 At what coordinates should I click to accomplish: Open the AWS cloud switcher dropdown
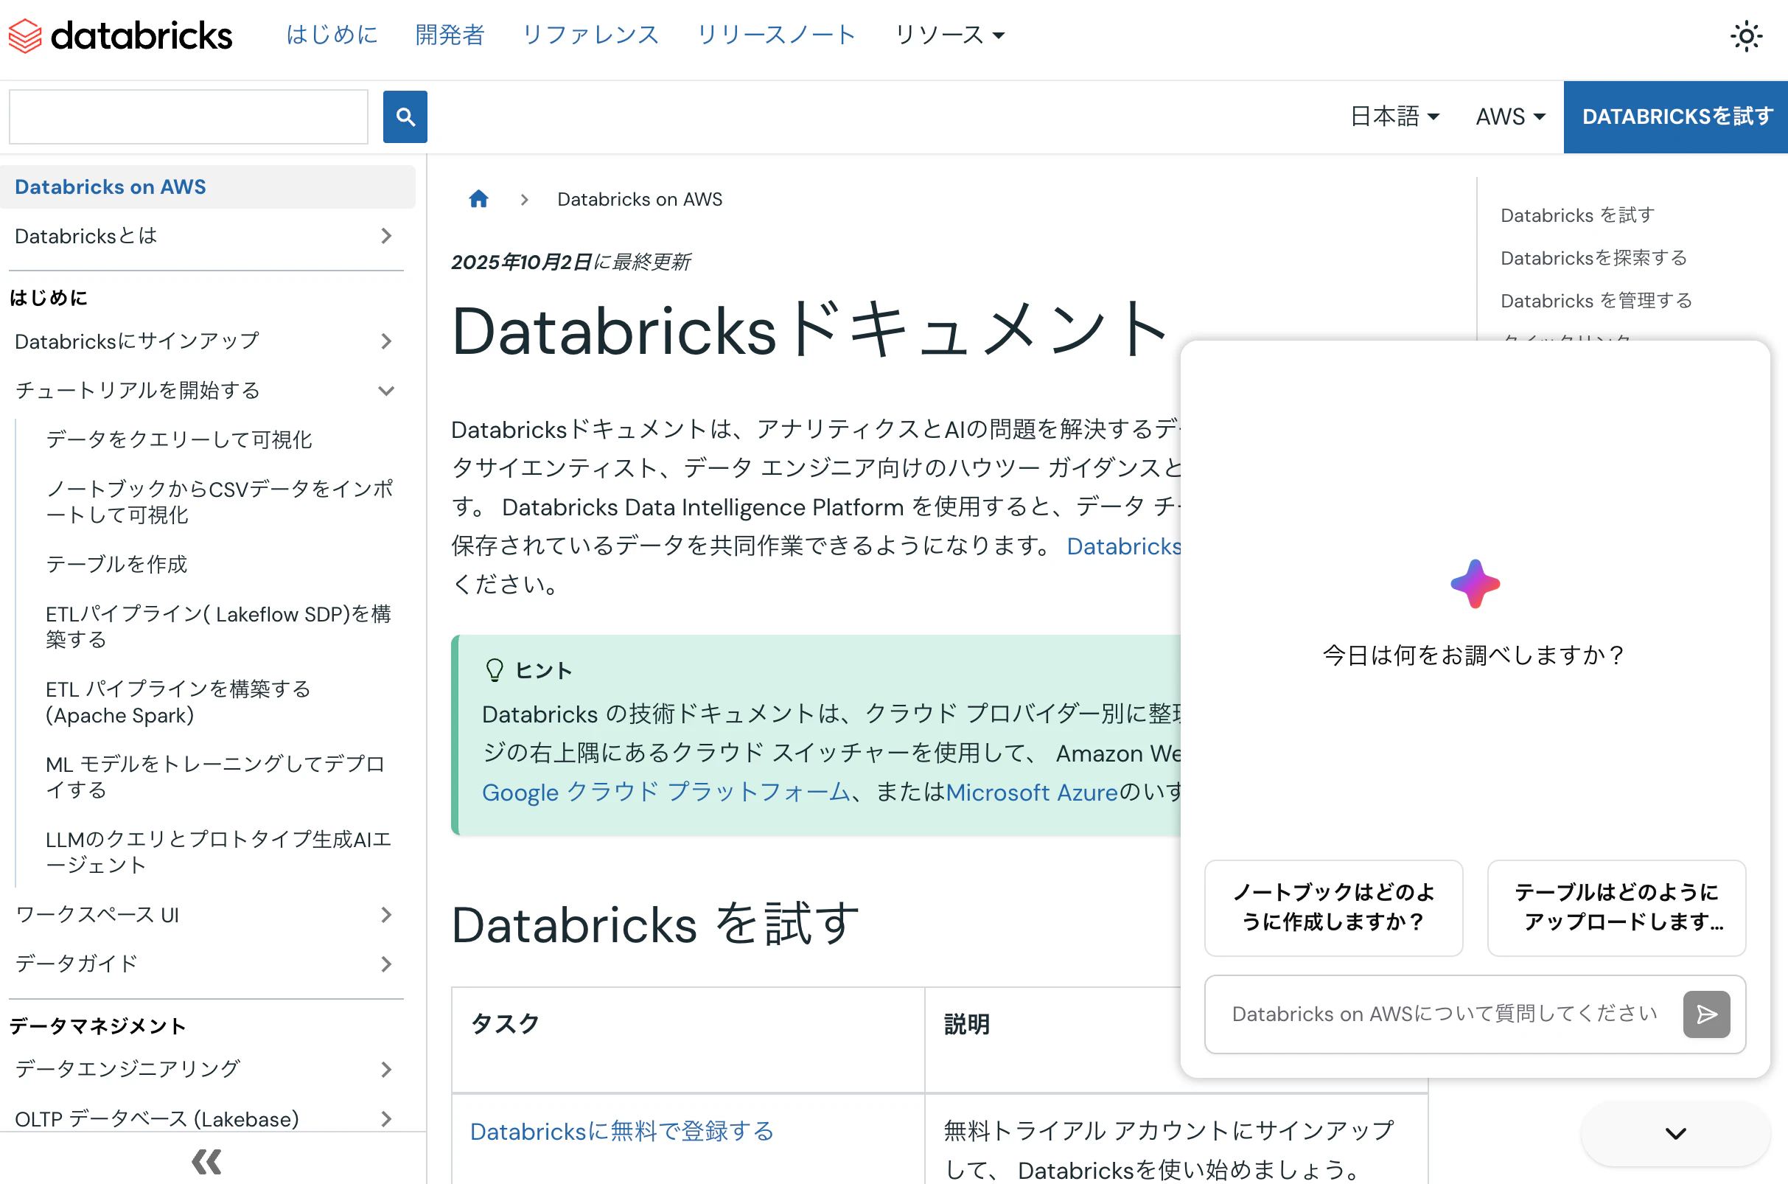click(x=1510, y=116)
